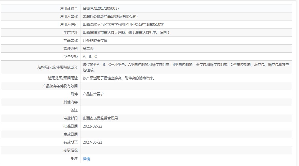The image size is (299, 166).
Task: Click the bulb icon beside 注
Action: coord(72,159)
